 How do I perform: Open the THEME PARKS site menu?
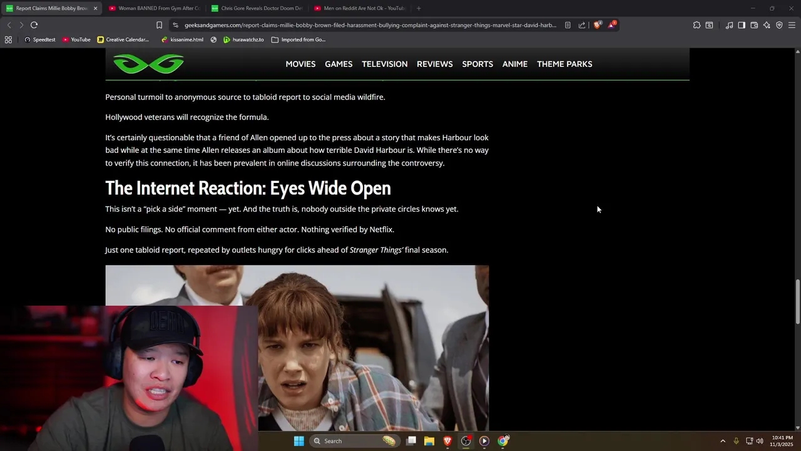coord(564,64)
